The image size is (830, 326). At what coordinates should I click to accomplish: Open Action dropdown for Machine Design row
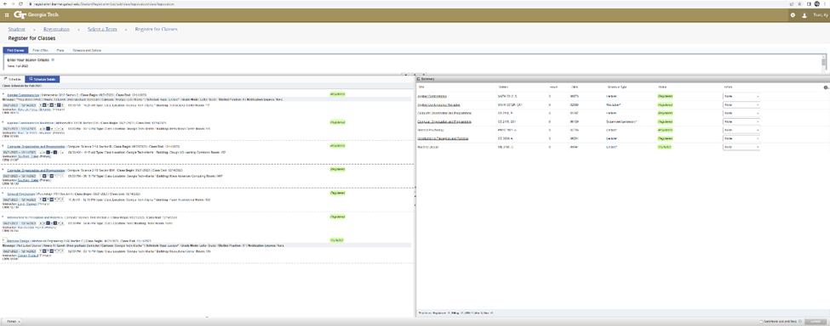coord(741,147)
